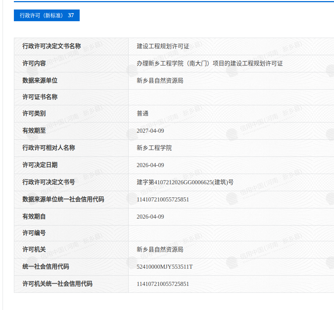
Task: Click document number 建字第4107212026GG0006625(建筑)号
Action: (x=185, y=182)
